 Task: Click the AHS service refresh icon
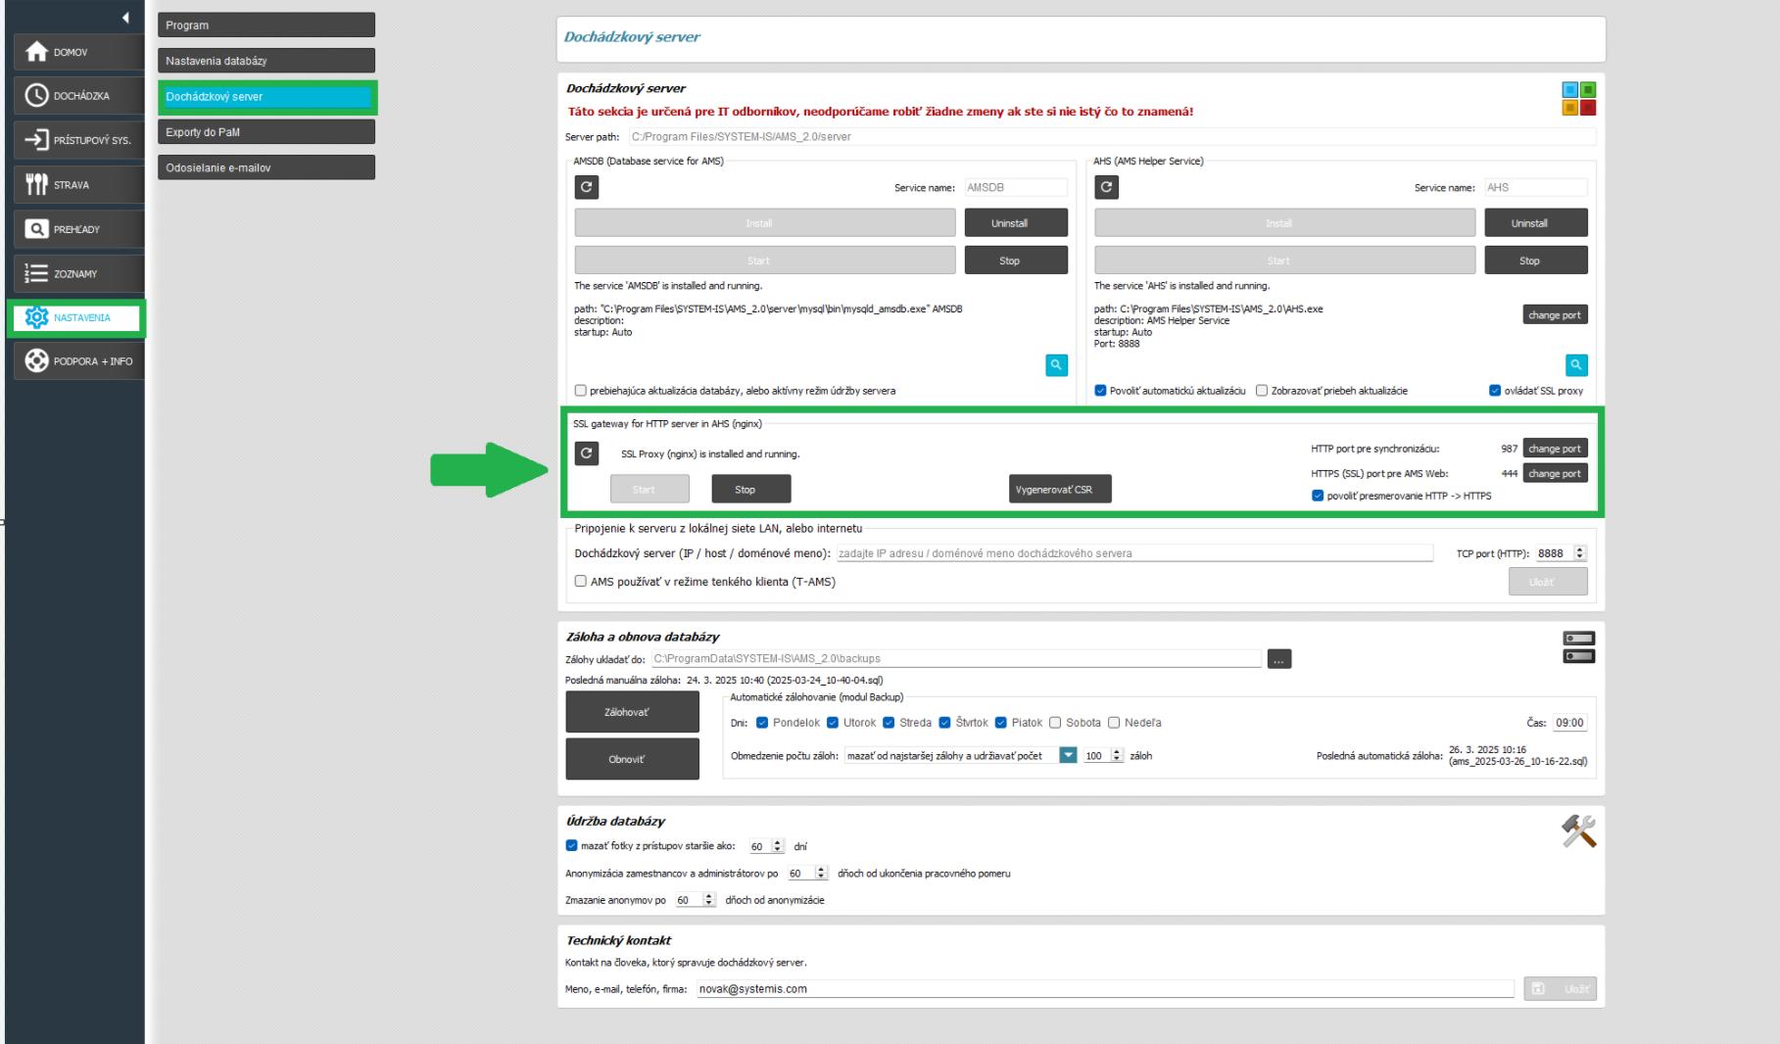tap(1106, 187)
